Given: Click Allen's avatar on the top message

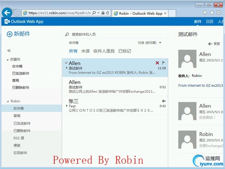Looking at the screenshot, I should (x=187, y=59).
